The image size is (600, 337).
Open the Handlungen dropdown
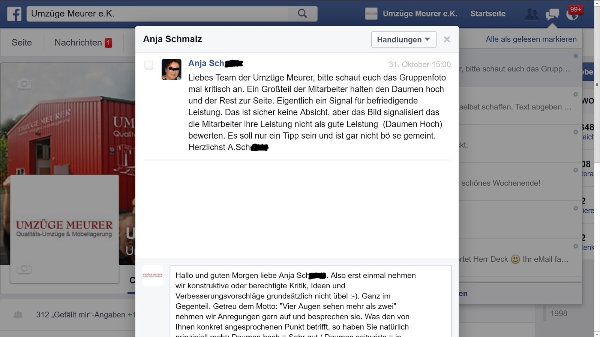(x=403, y=39)
